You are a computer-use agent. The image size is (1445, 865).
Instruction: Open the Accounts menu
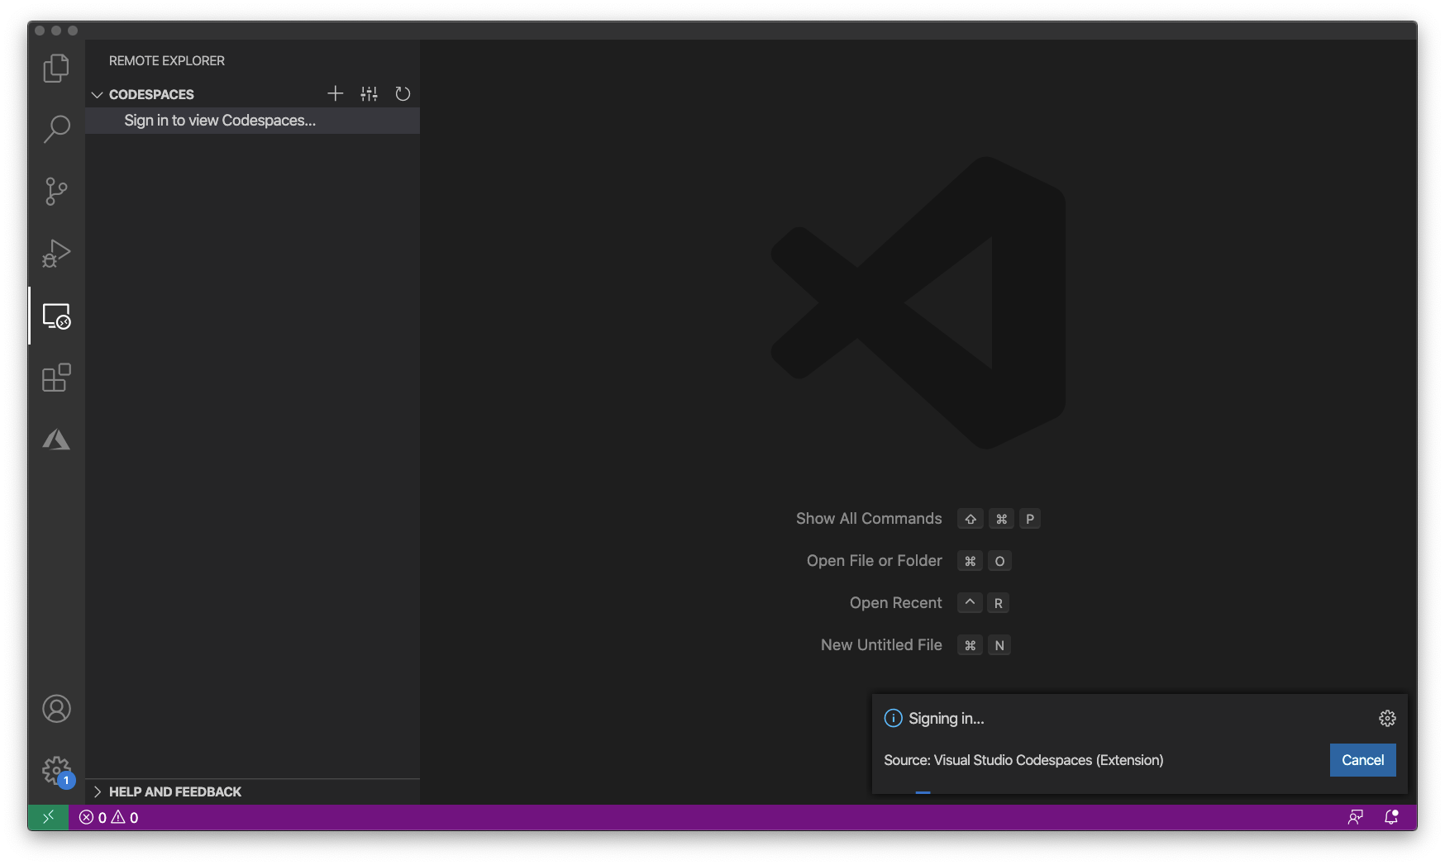(56, 708)
